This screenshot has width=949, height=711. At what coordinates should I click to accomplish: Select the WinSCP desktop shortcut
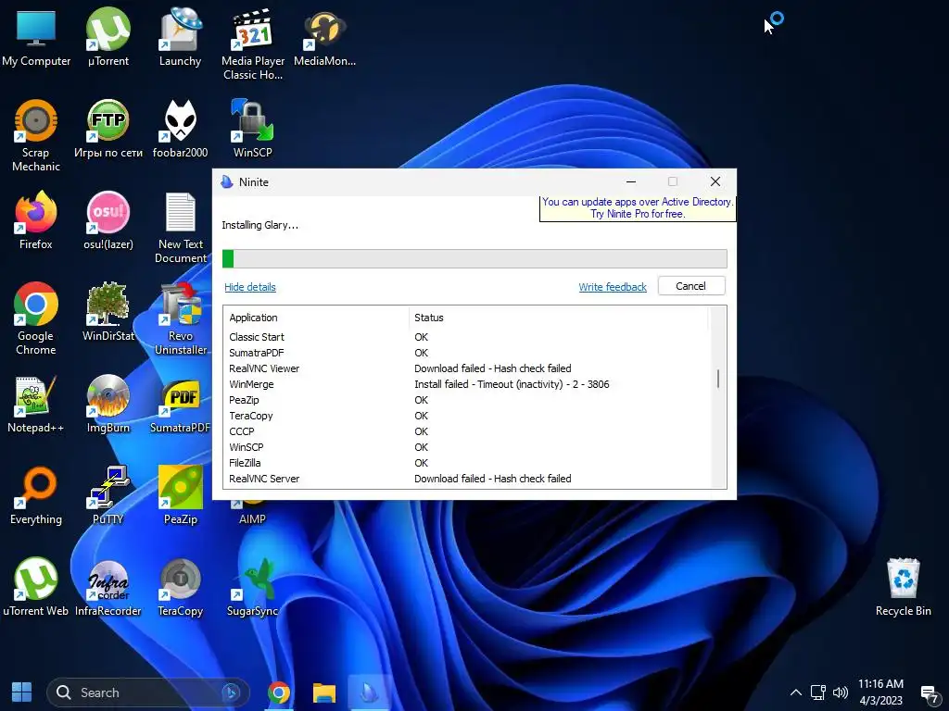pos(252,130)
